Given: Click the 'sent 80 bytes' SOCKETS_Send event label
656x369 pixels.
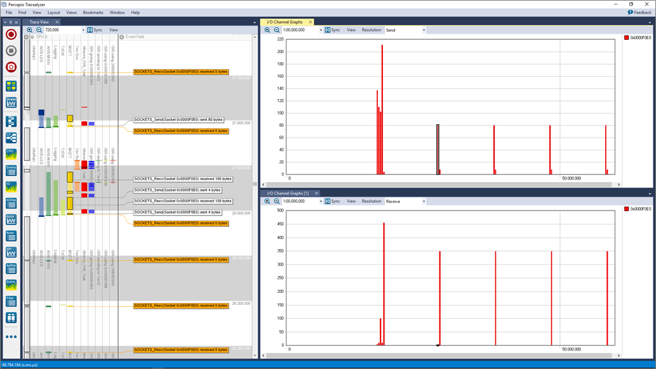Looking at the screenshot, I should tap(178, 120).
